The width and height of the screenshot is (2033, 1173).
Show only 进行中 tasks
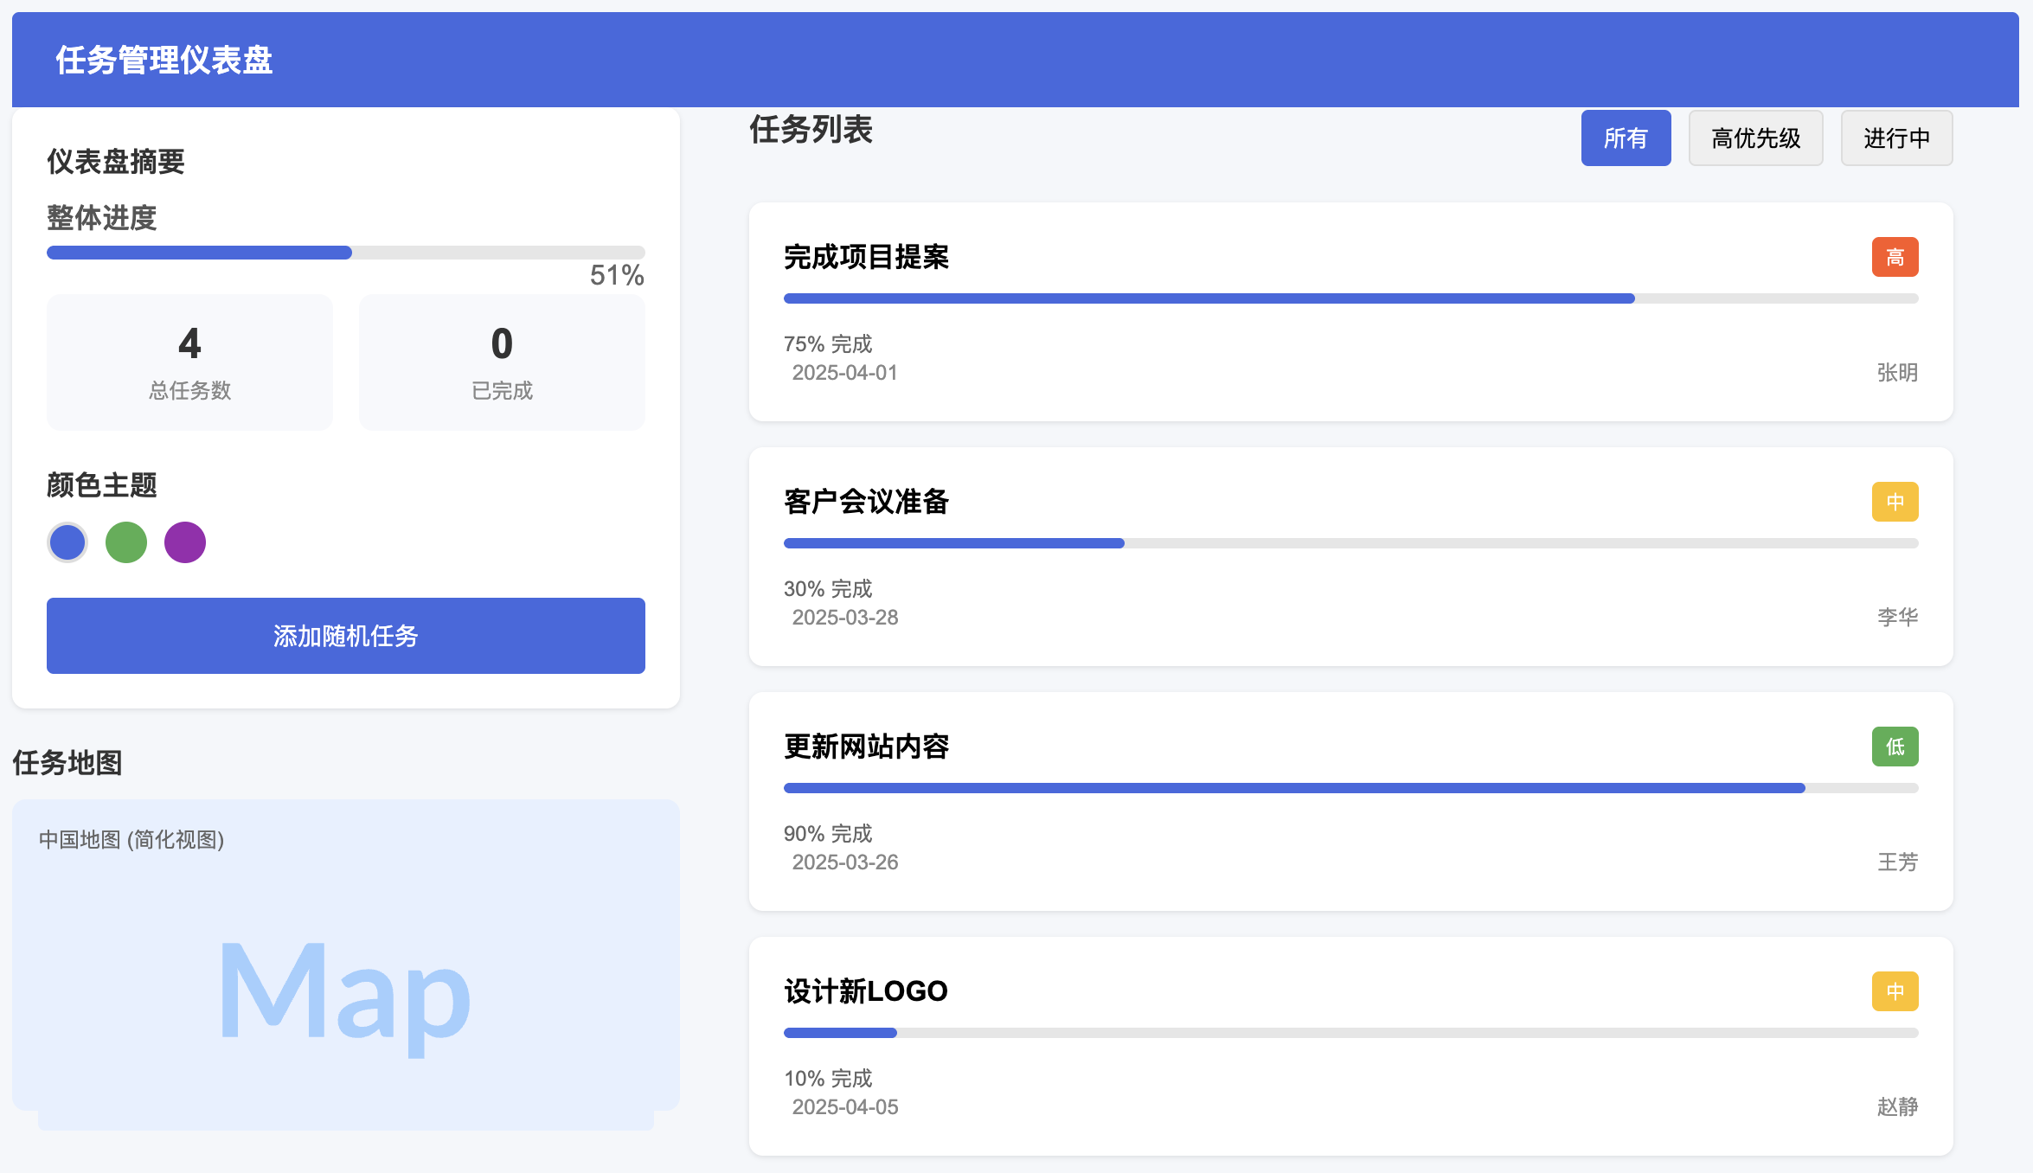coord(1896,138)
